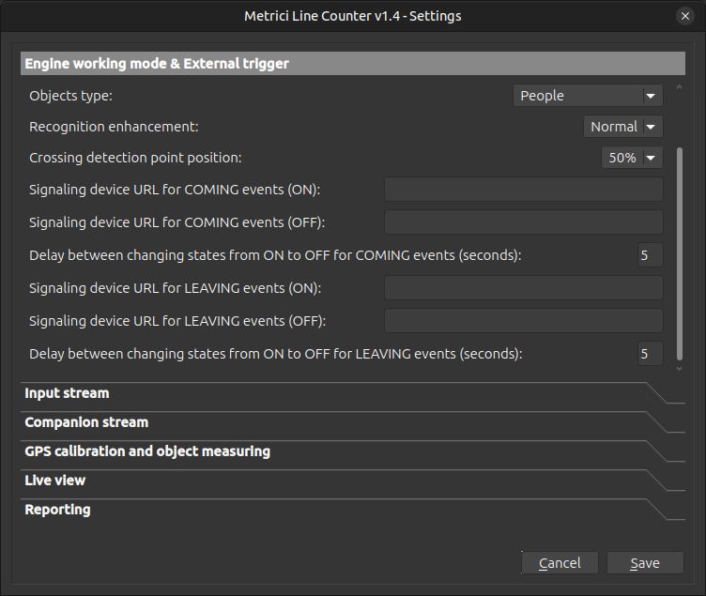706x596 pixels.
Task: Click 'Signaling device URL for LEAVING events (OFF):' label
Action: [177, 321]
